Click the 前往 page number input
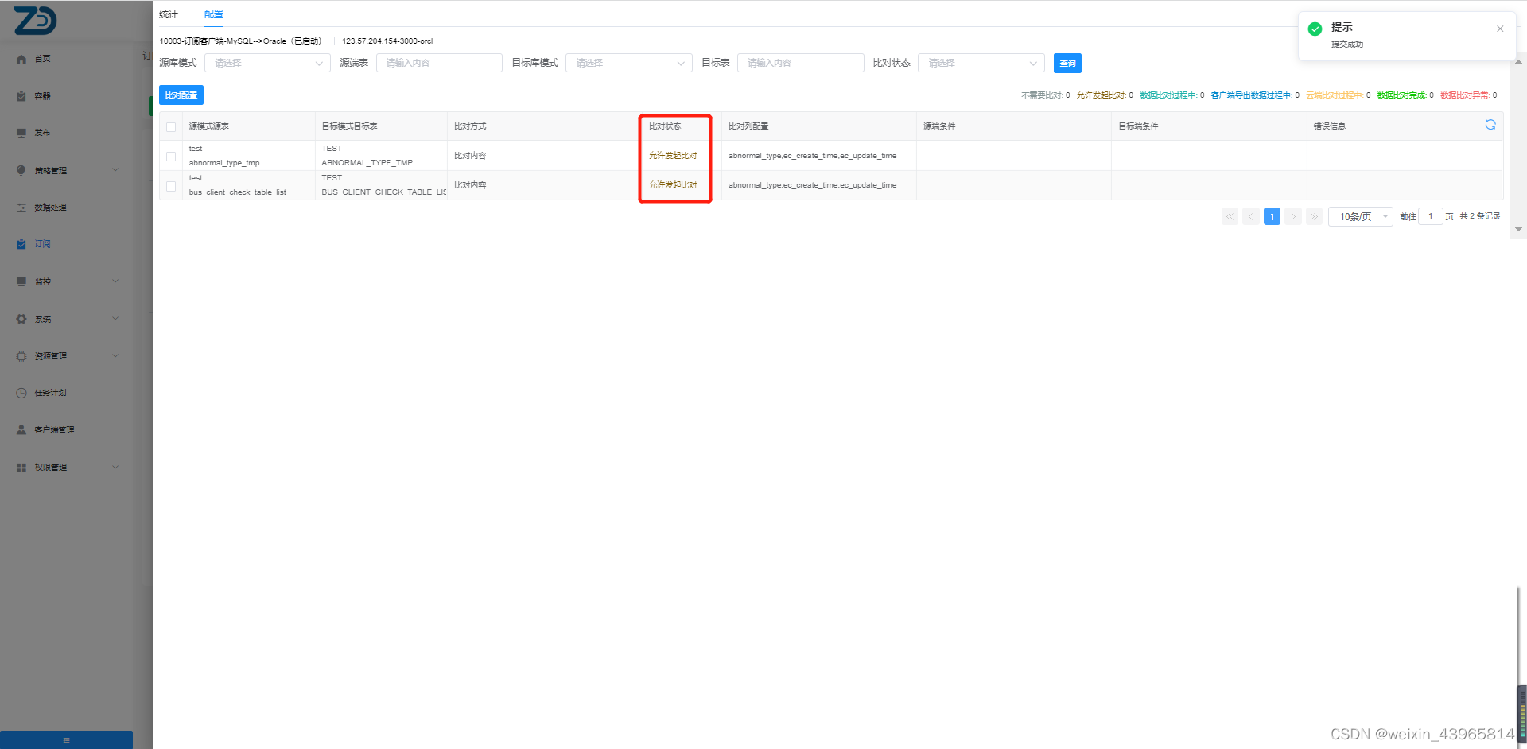The height and width of the screenshot is (749, 1527). pyautogui.click(x=1431, y=216)
